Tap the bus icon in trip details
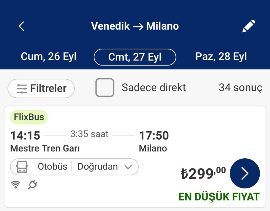270x211 pixels. (22, 167)
